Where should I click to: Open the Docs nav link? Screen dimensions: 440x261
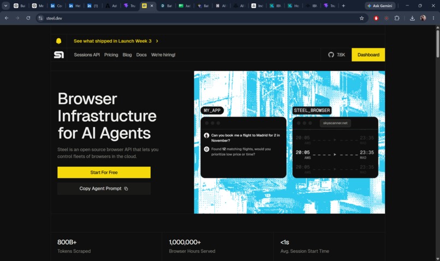(x=141, y=55)
